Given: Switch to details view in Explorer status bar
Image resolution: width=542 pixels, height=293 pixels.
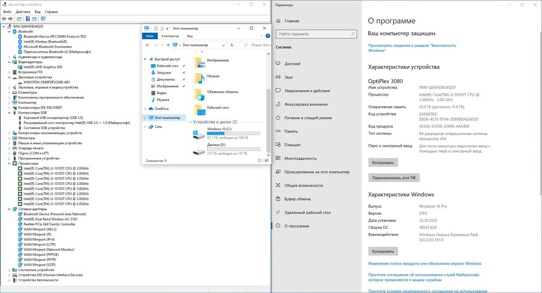Looking at the screenshot, I should click(x=260, y=161).
